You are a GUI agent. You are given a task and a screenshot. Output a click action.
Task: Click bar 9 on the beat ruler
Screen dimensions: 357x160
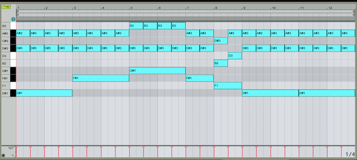pyautogui.click(x=244, y=8)
